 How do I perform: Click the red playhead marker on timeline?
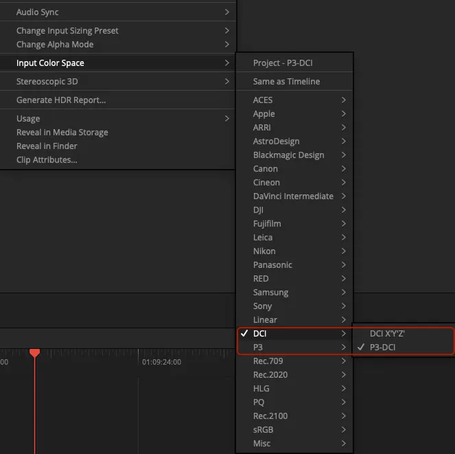coord(34,353)
